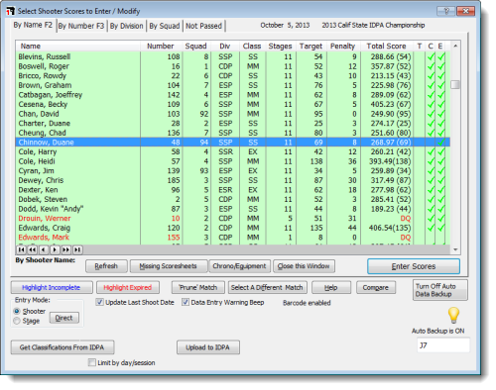Jump back a page of records
Screen dimensions: 496x390
pos(32,249)
